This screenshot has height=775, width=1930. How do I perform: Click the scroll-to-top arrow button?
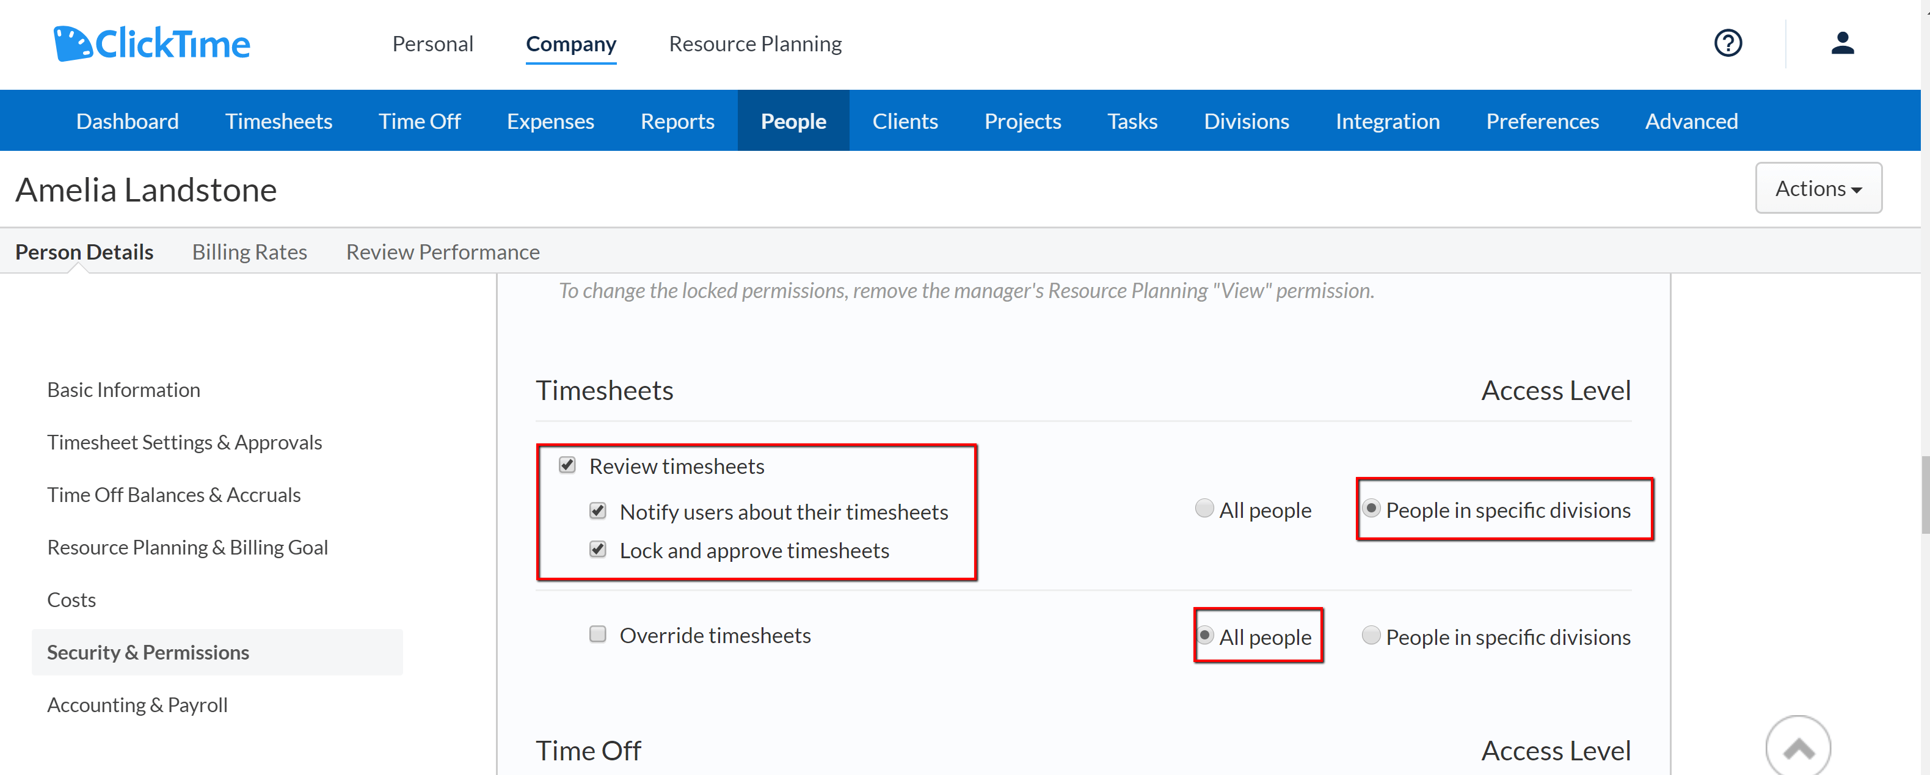[x=1798, y=748]
